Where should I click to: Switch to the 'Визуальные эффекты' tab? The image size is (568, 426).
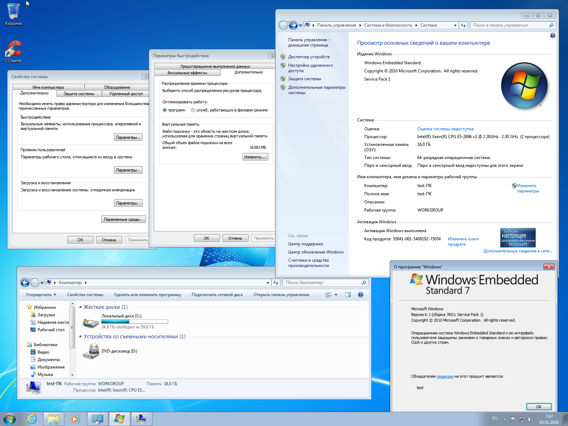187,73
